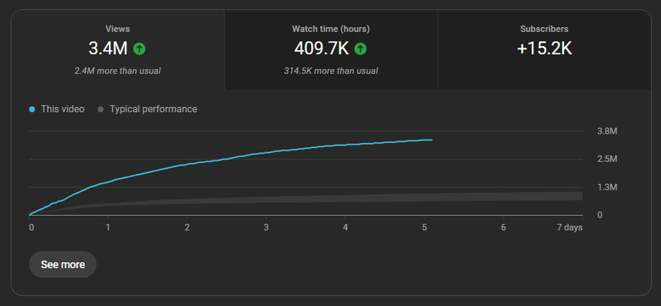
Task: Click the 2.4M more than usual text
Action: [118, 71]
